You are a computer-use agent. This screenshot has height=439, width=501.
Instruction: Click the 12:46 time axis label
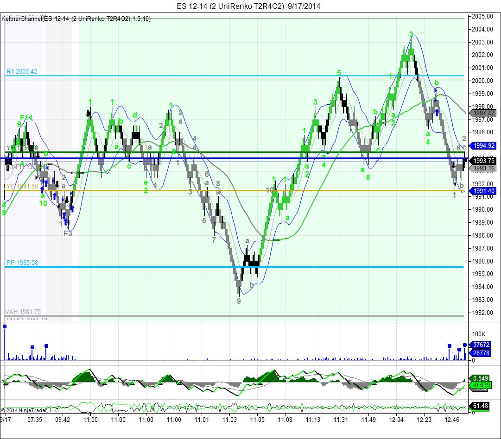point(452,420)
